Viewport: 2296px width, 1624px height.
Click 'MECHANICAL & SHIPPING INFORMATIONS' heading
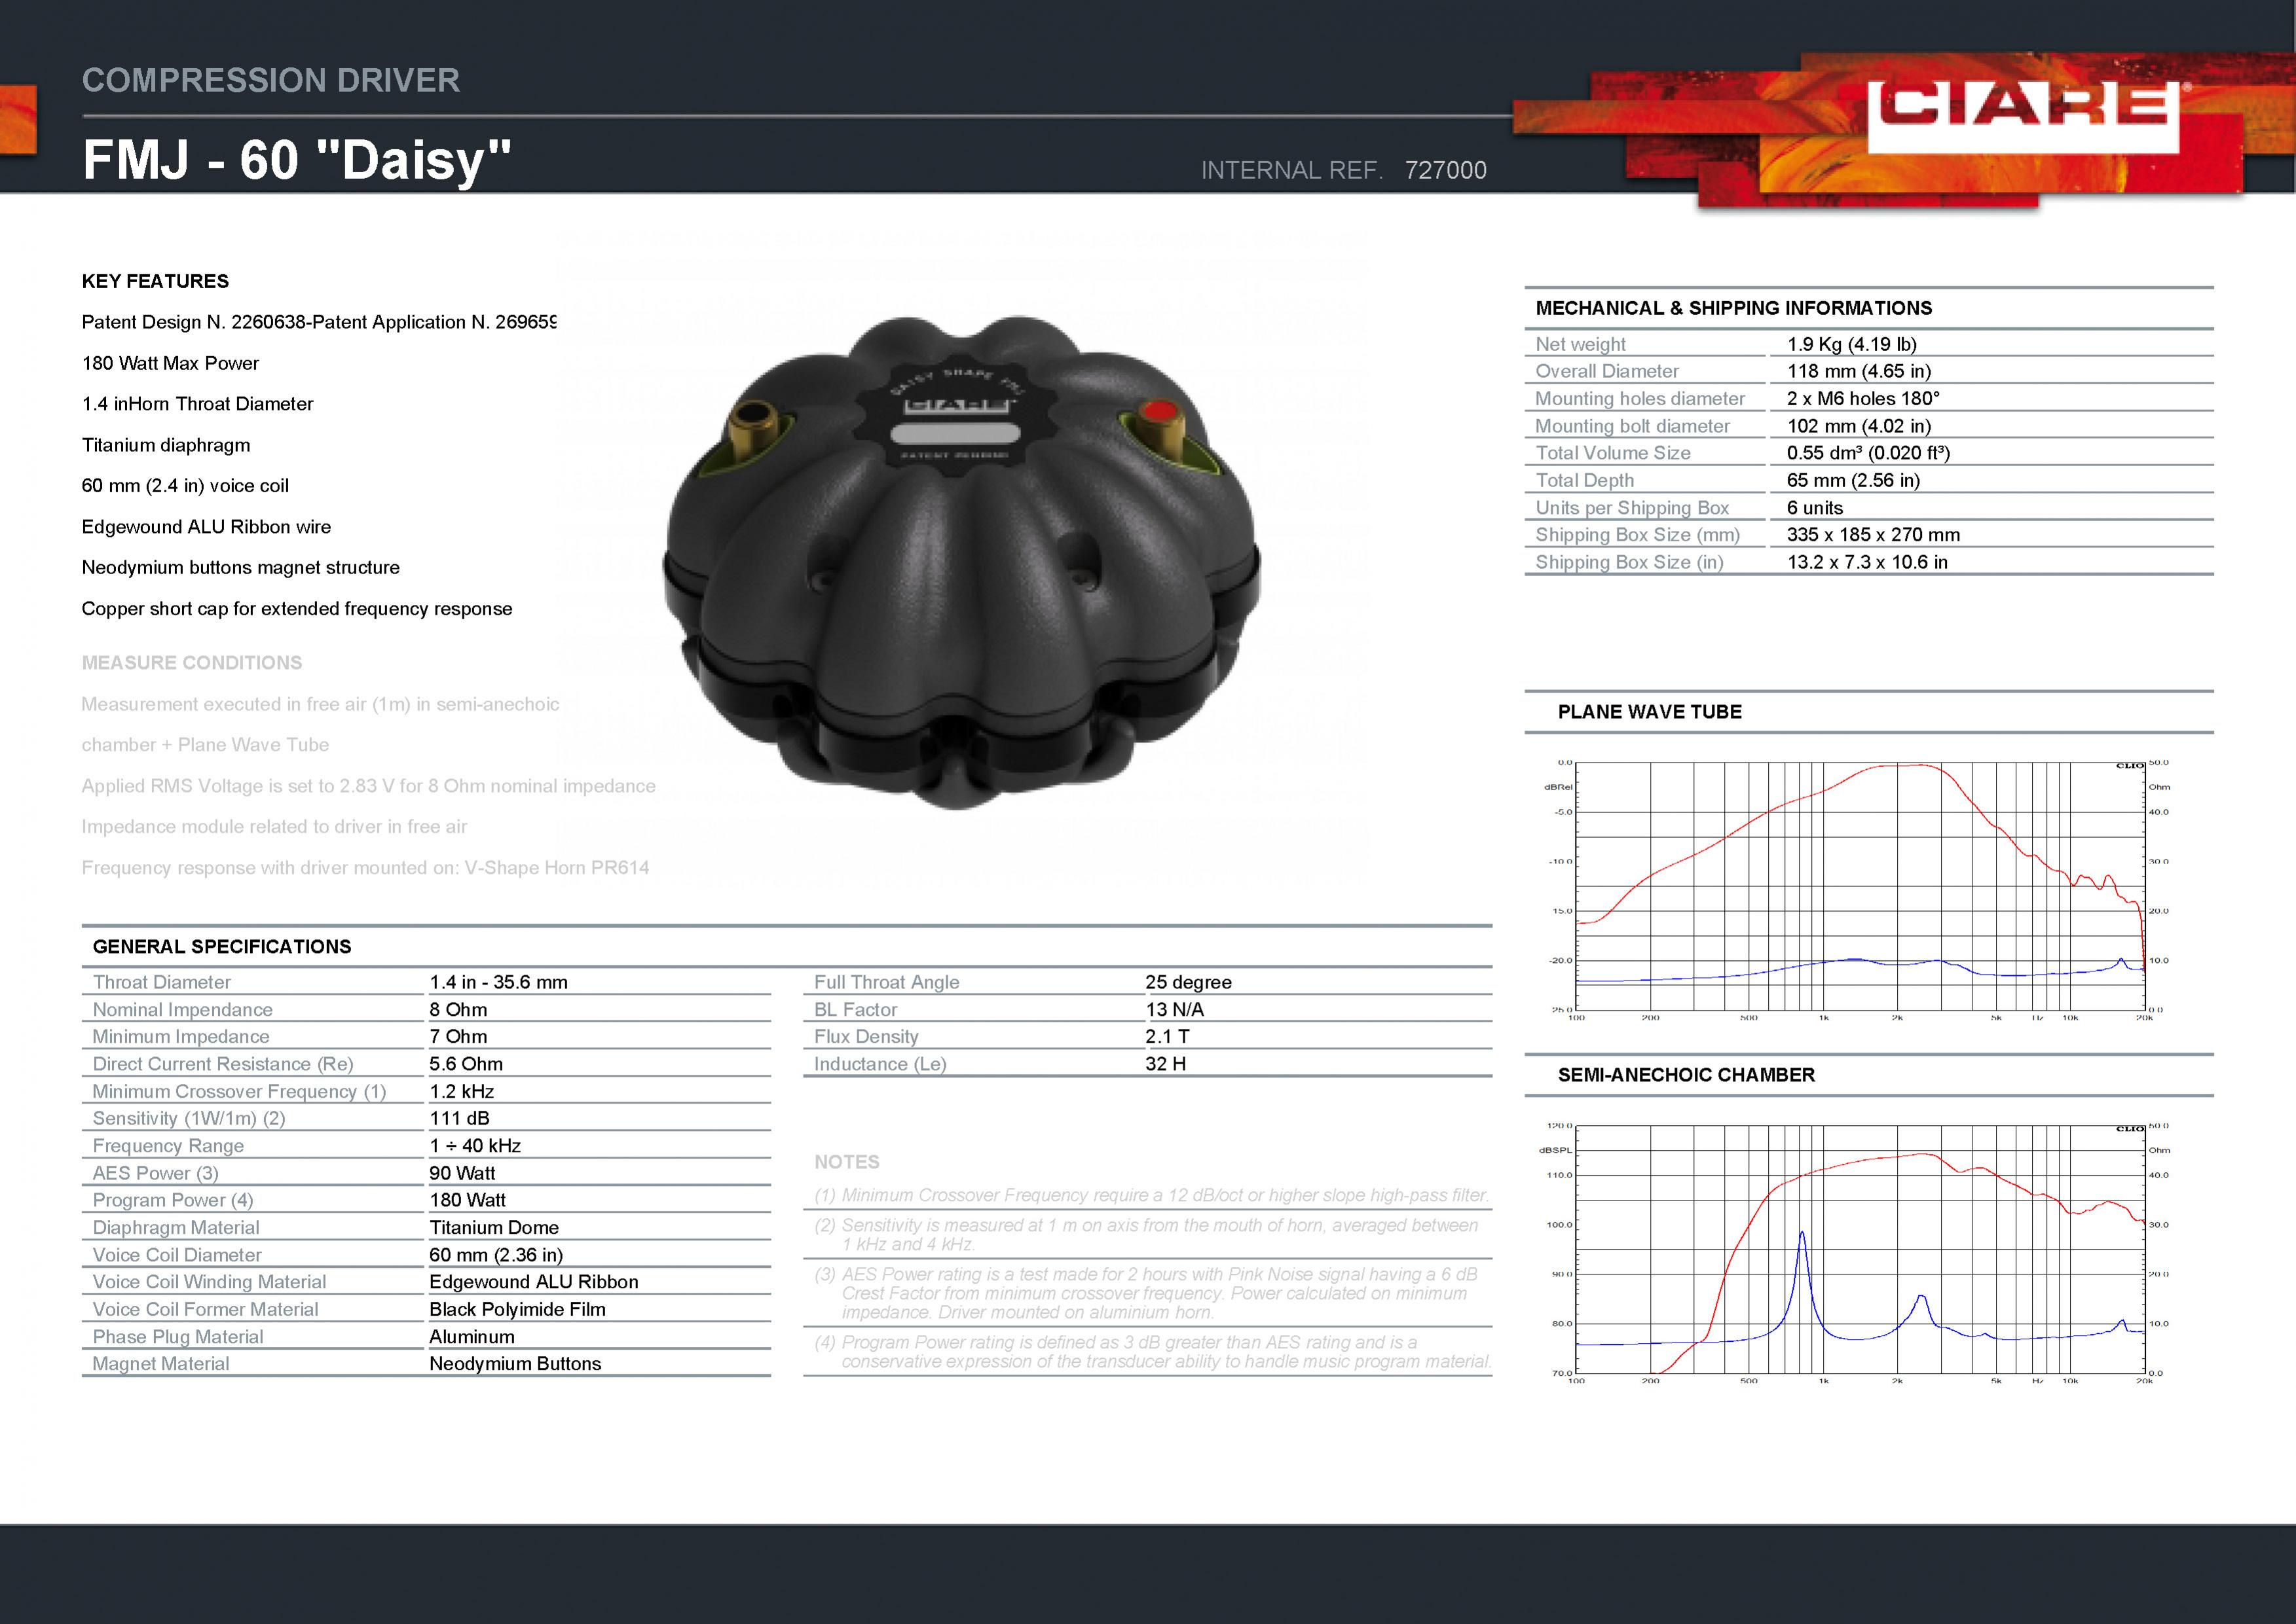click(1733, 308)
